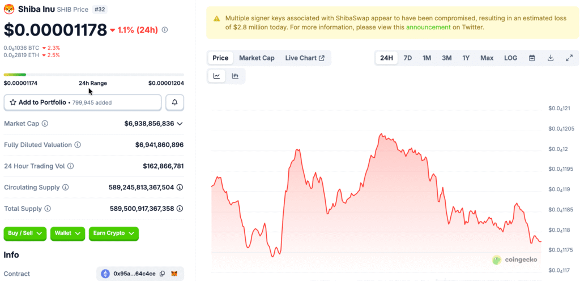This screenshot has width=580, height=281.
Task: Click the 24h Range progress bar
Action: 93,75
